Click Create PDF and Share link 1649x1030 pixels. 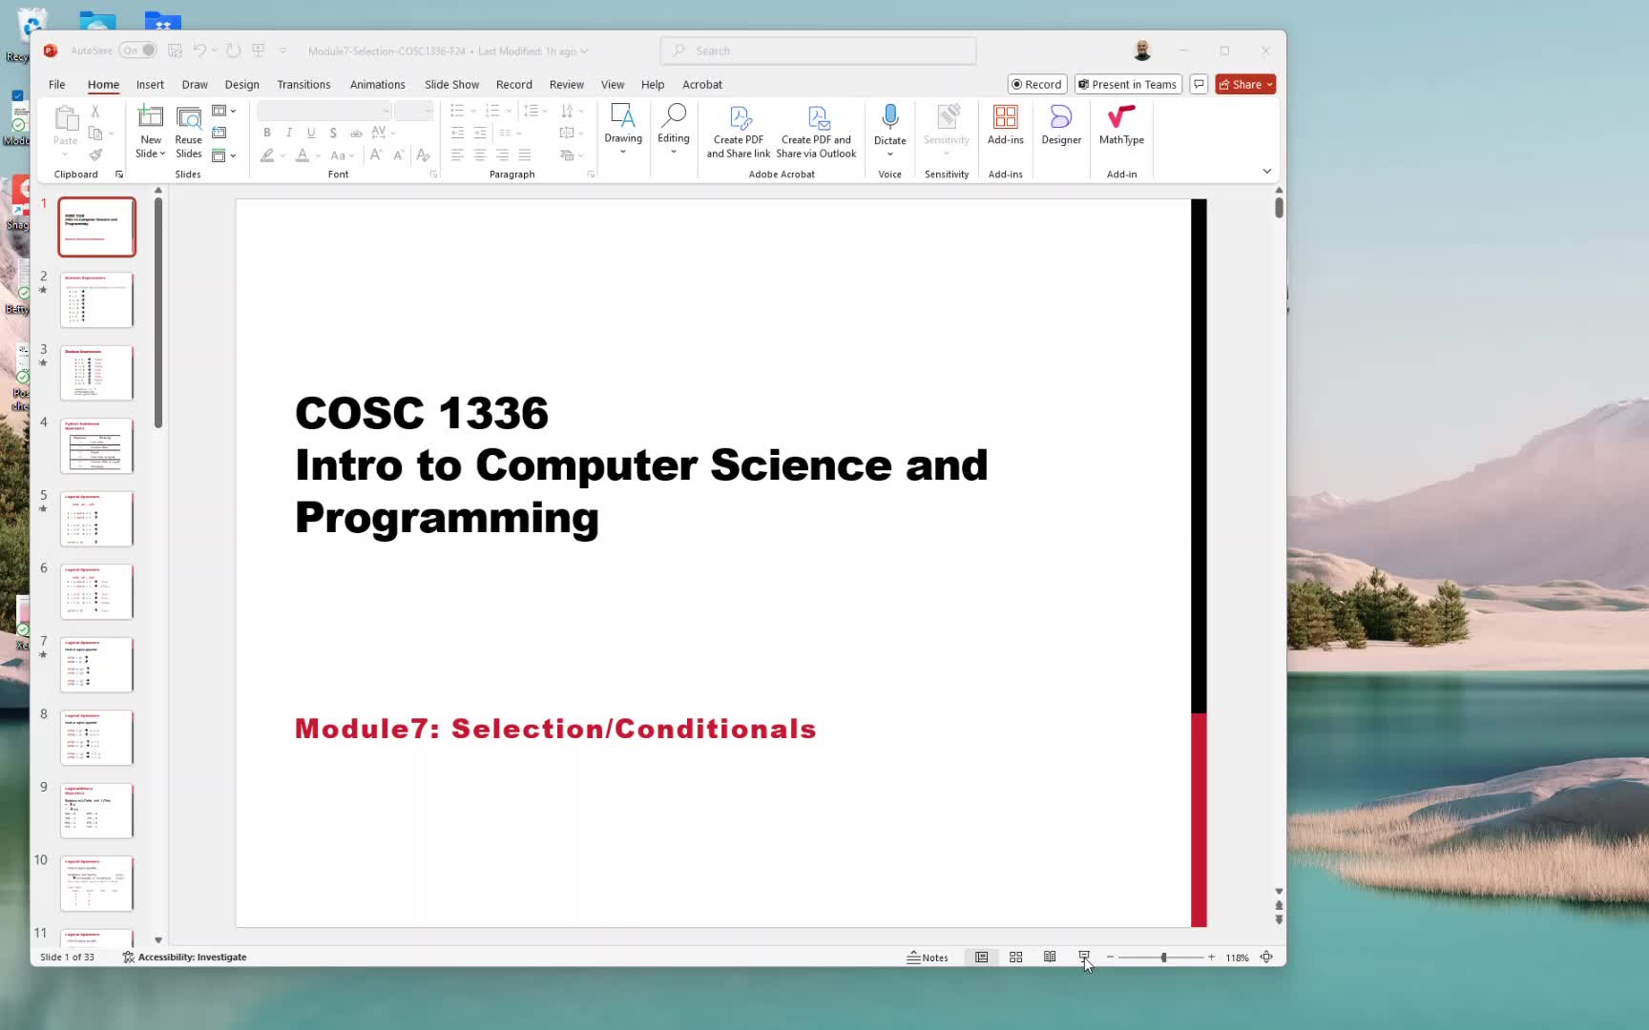click(x=738, y=131)
